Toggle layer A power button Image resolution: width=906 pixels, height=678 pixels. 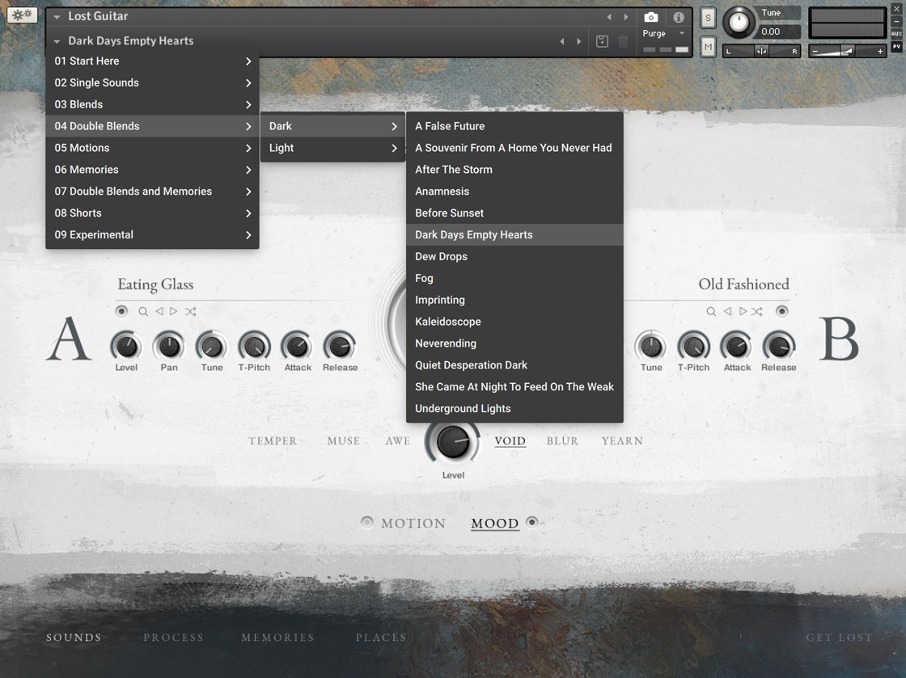pyautogui.click(x=121, y=311)
